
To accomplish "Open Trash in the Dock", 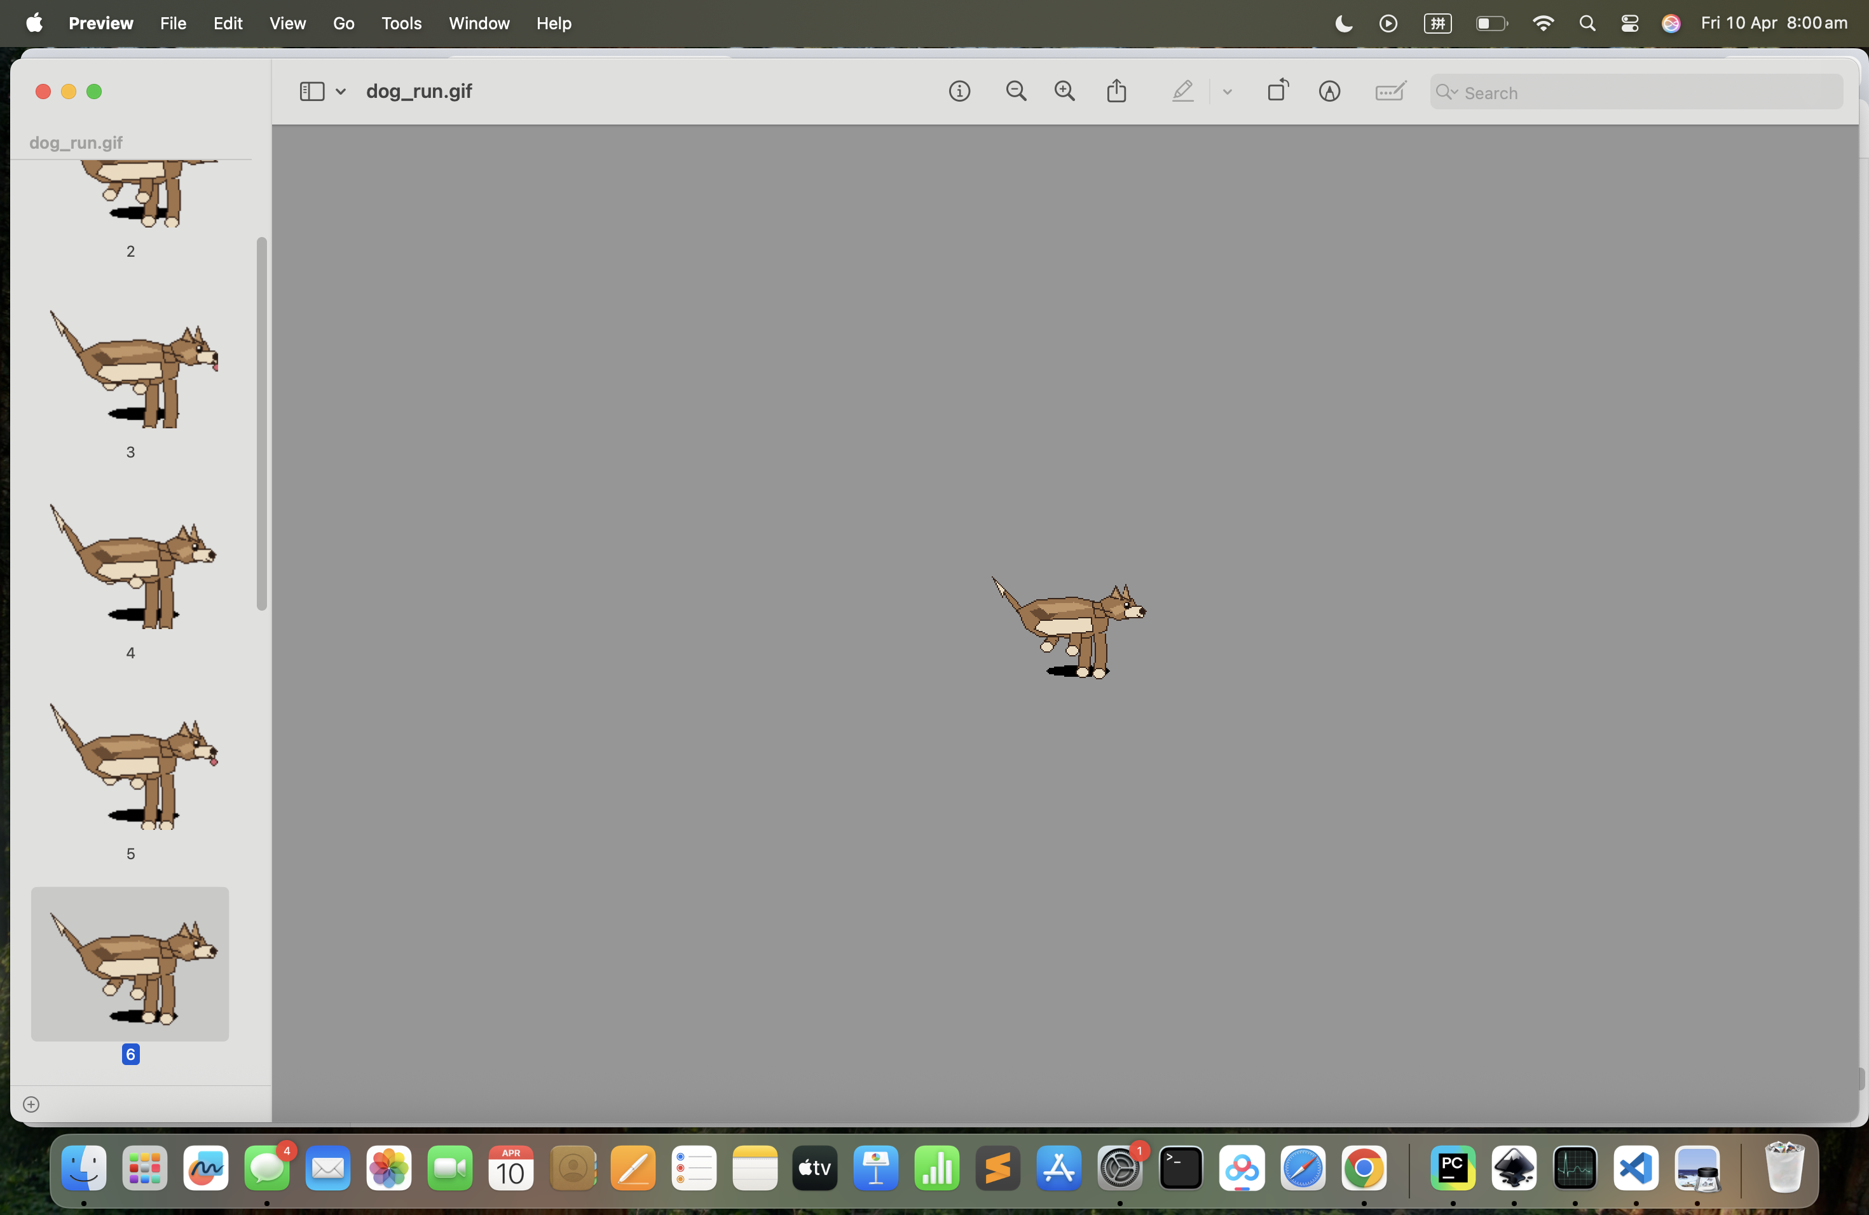I will (1783, 1167).
